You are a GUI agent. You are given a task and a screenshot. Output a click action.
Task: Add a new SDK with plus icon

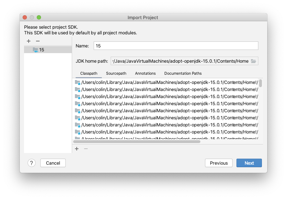[29, 41]
